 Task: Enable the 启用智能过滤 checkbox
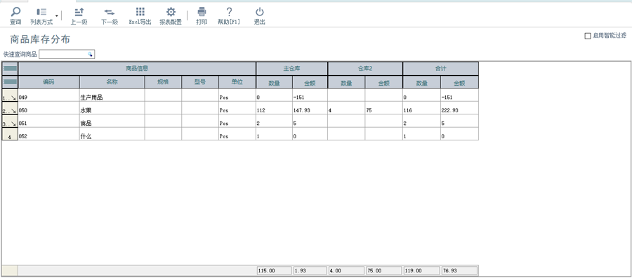click(x=588, y=36)
